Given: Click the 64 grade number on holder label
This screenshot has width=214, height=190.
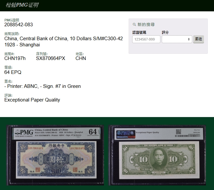Looking at the screenshot, I should click(93, 132).
